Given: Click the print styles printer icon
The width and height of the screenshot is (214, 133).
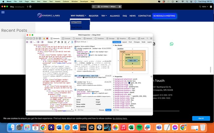Looking at the screenshot, I should [59, 42].
